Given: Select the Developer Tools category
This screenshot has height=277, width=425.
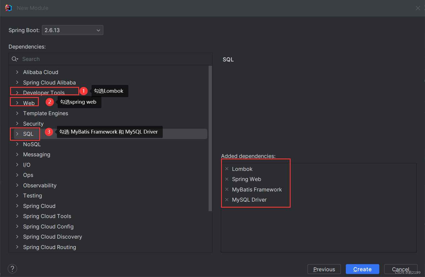Looking at the screenshot, I should (x=44, y=93).
